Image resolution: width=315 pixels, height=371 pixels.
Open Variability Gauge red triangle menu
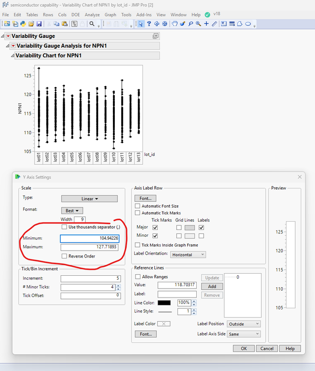[x=8, y=36]
